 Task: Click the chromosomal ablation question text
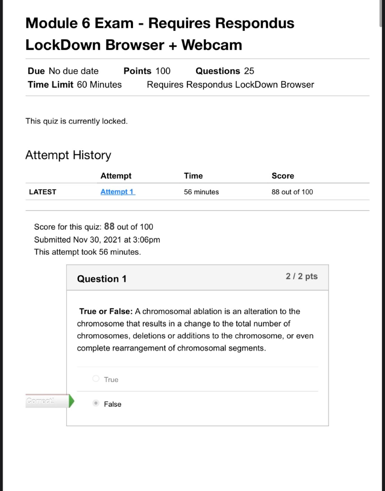[x=195, y=330]
